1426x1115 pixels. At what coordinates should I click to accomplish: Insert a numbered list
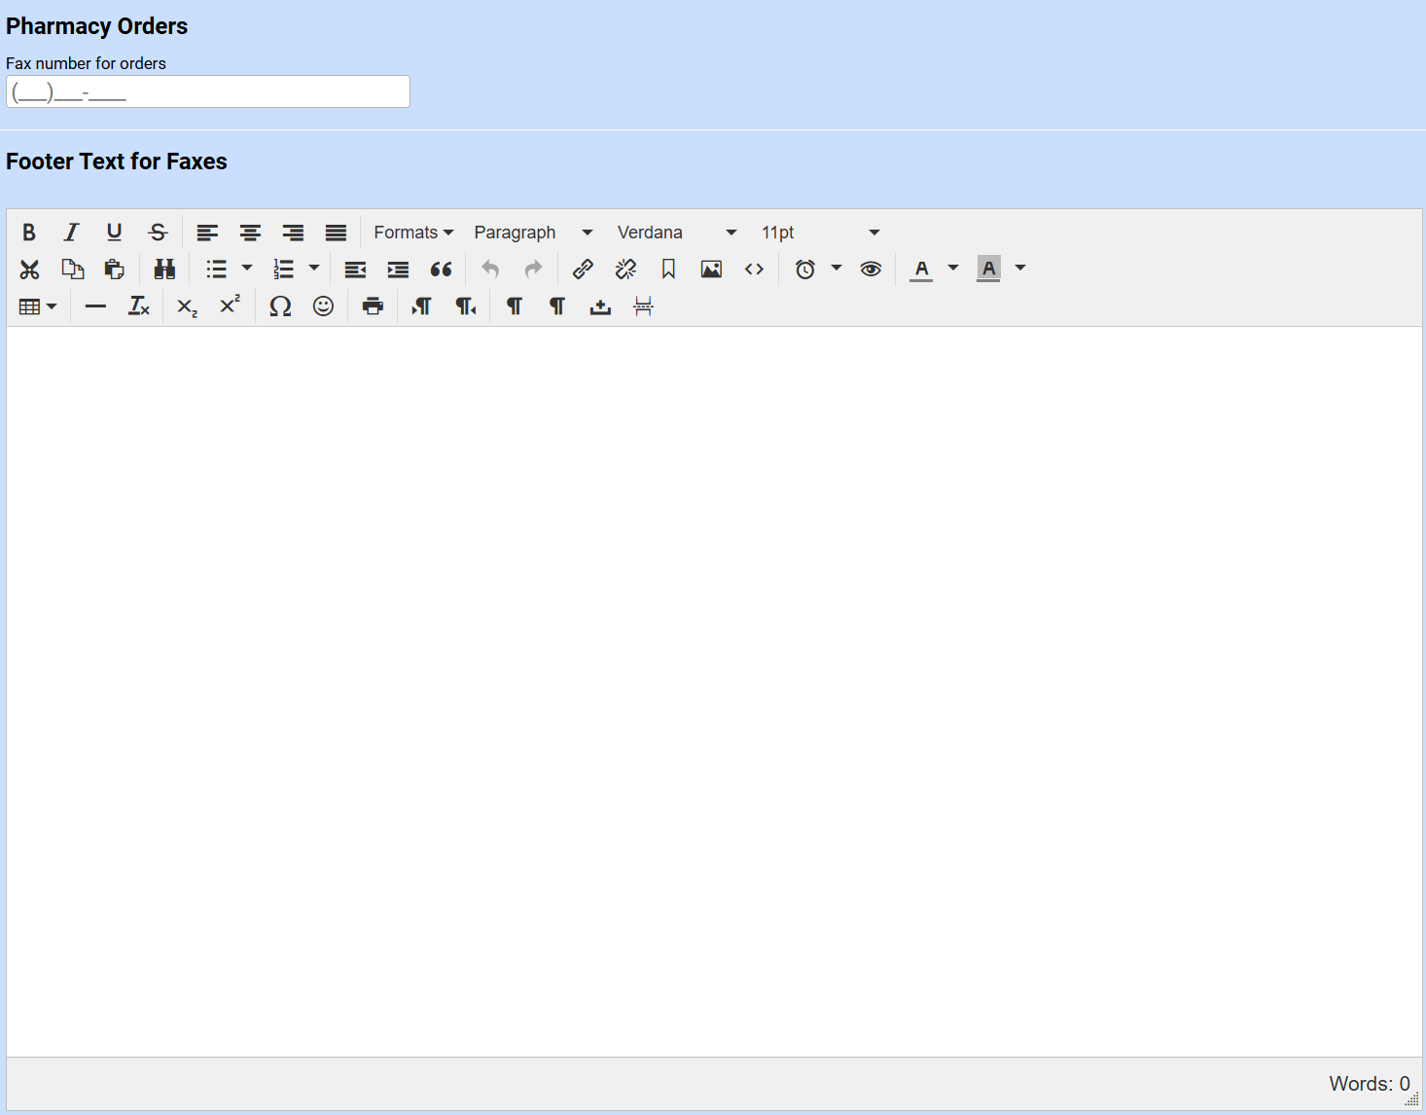coord(283,270)
